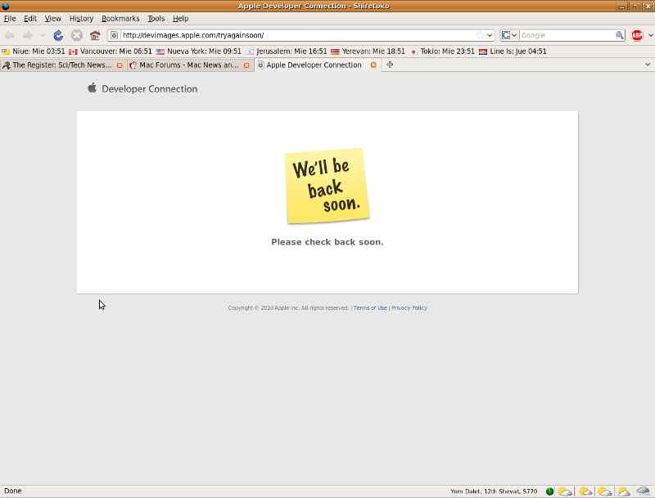
Task: Open the File menu
Action: click(x=10, y=18)
